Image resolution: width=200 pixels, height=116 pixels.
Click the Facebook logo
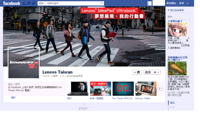pyautogui.click(x=12, y=3)
